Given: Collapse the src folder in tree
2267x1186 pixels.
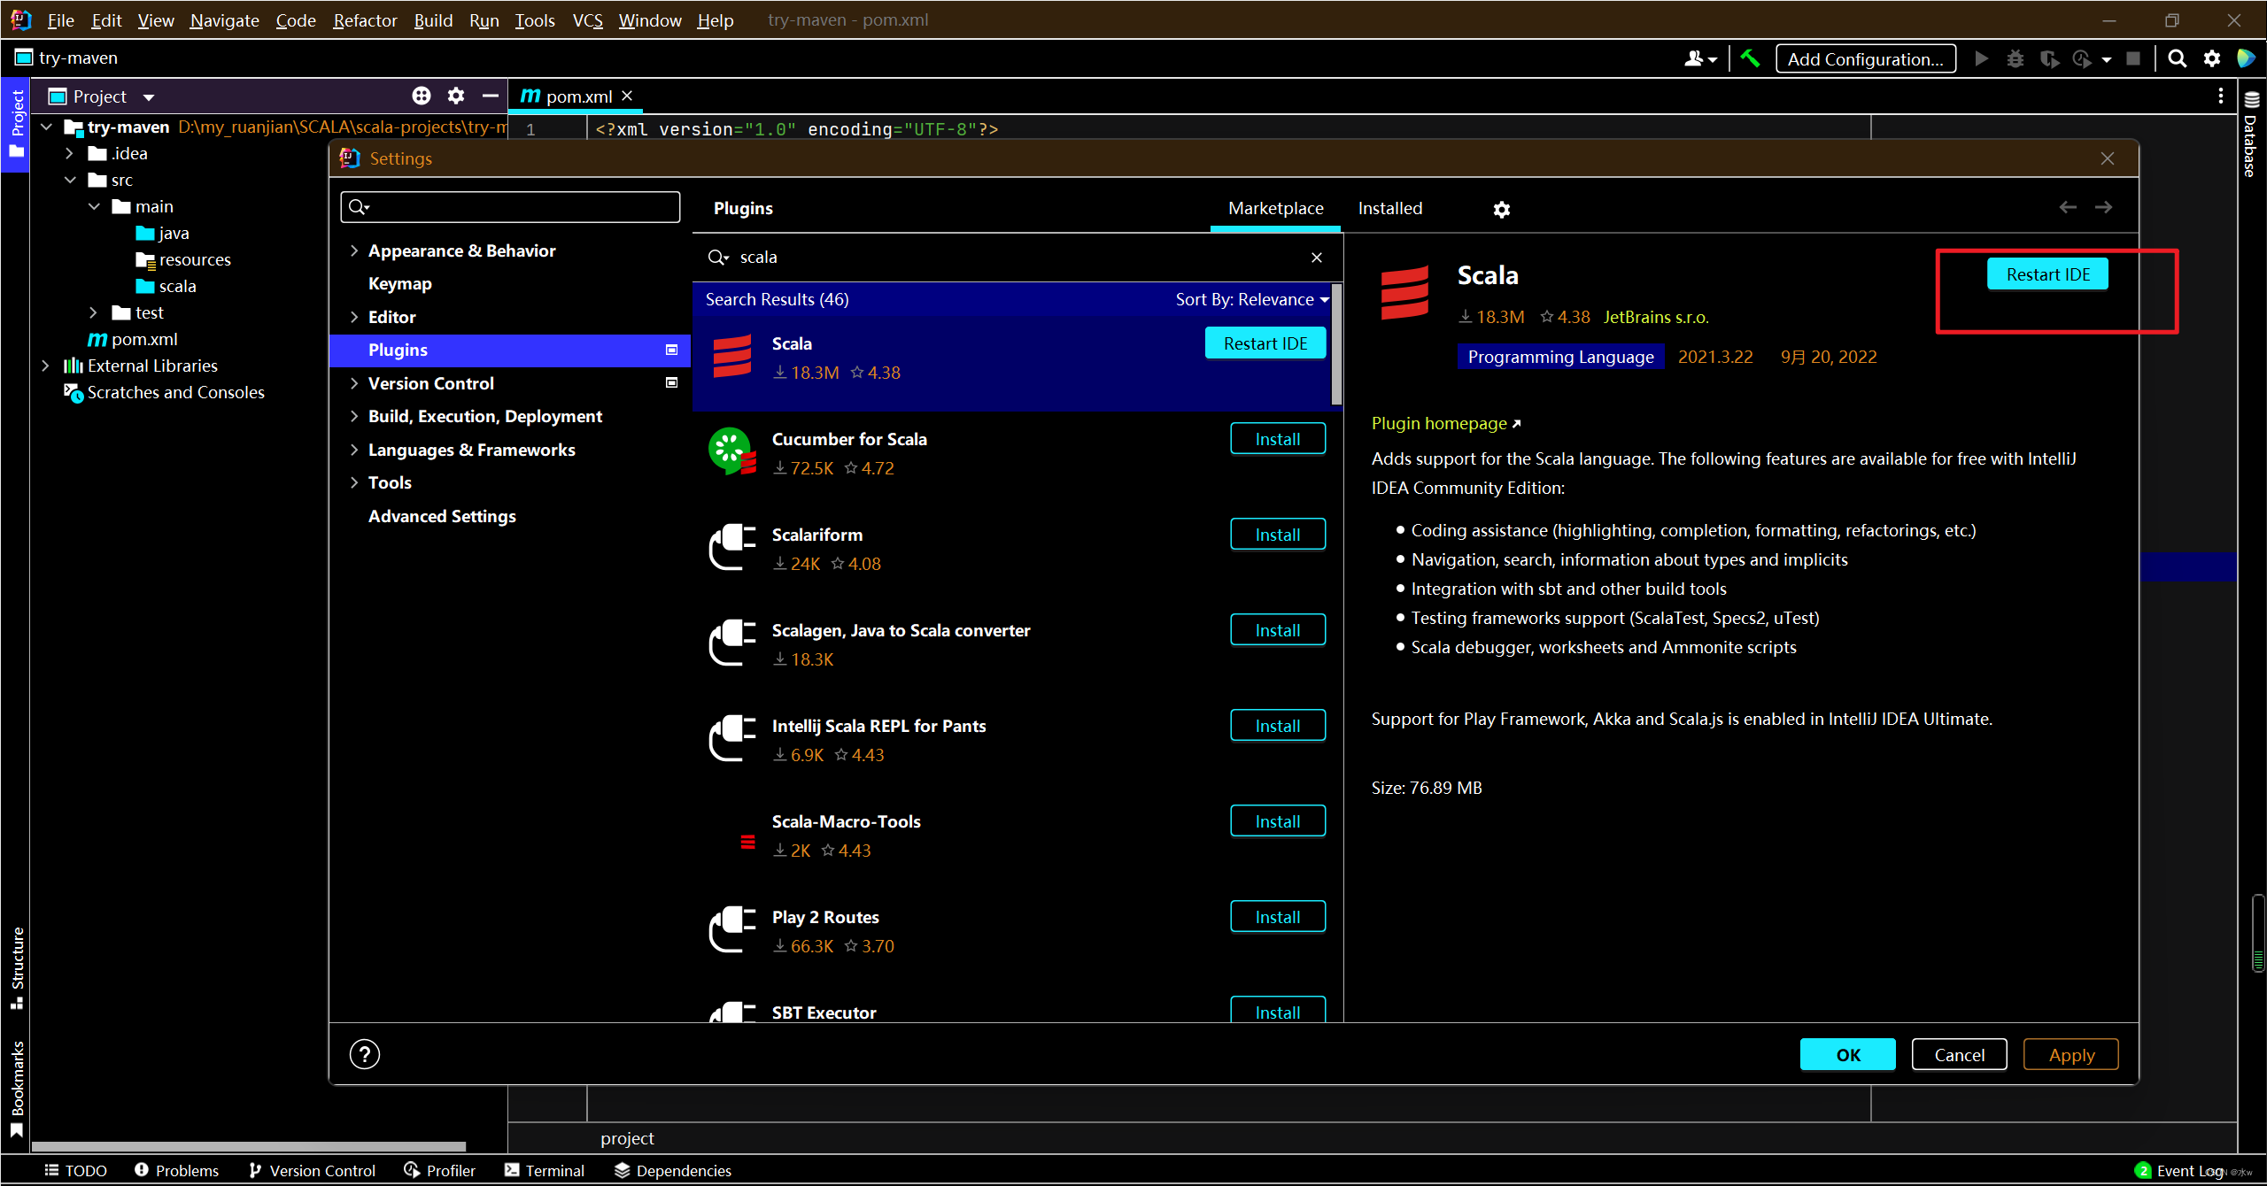Looking at the screenshot, I should [x=71, y=180].
